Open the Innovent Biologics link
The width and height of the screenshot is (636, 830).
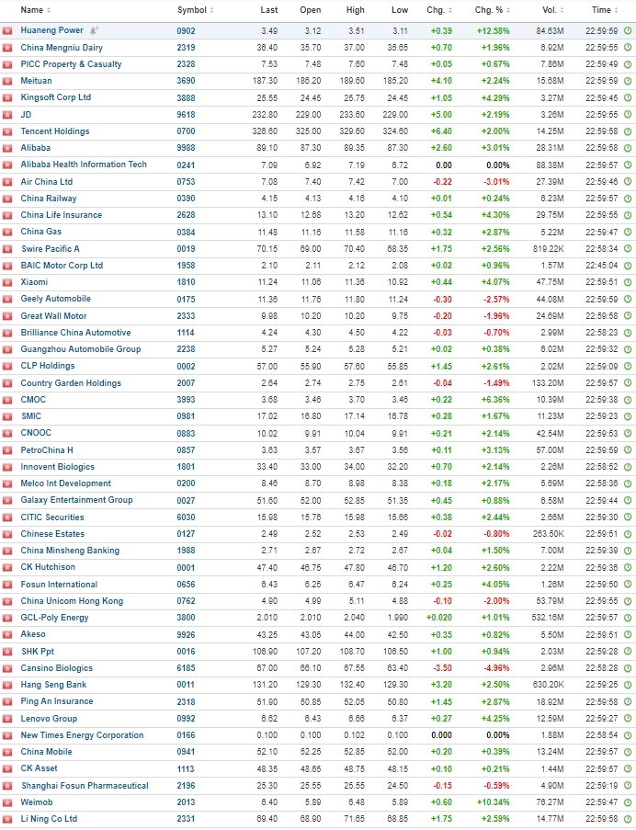click(x=58, y=466)
